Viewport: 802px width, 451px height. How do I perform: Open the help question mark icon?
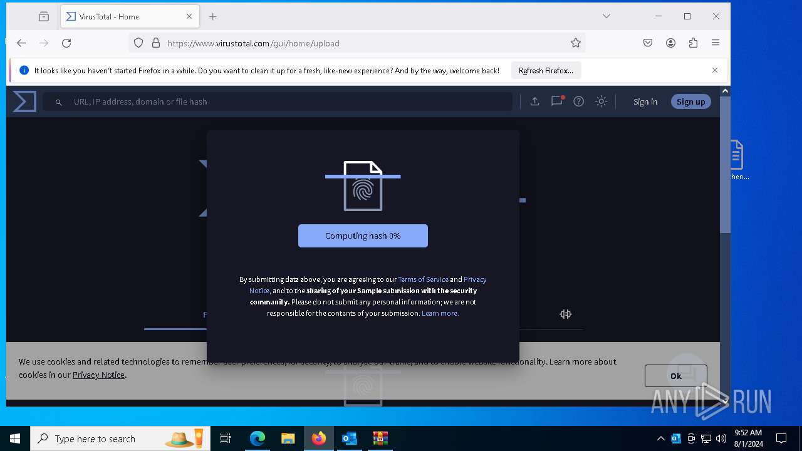[579, 101]
